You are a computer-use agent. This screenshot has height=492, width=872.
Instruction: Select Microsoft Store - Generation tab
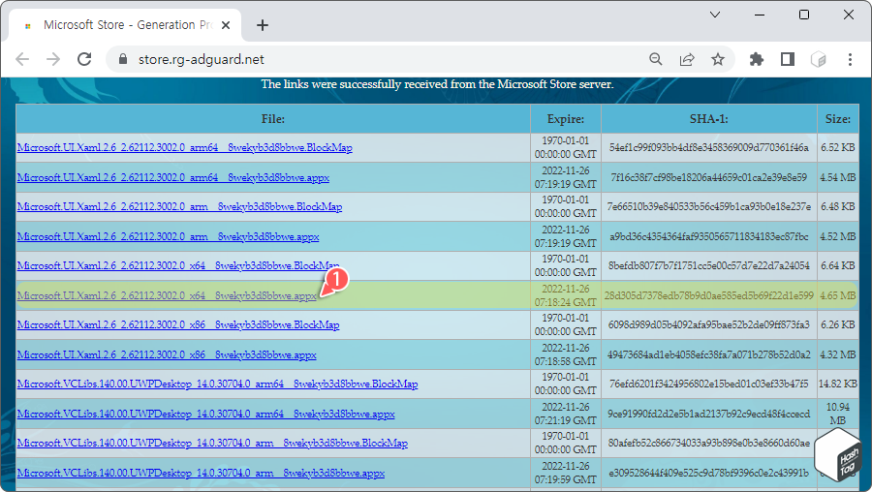pyautogui.click(x=125, y=25)
